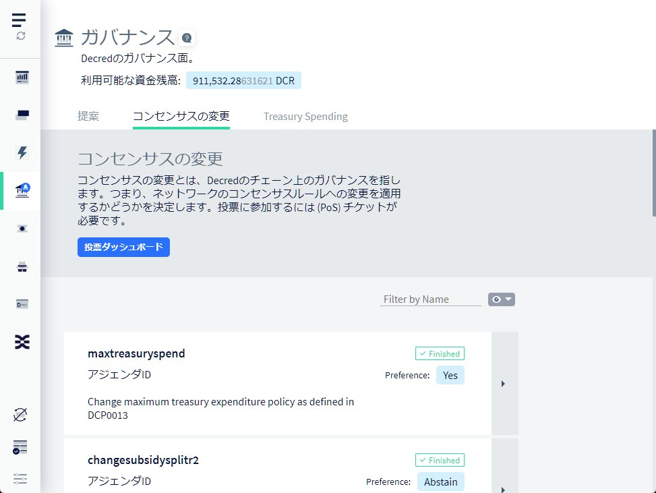Screen dimensions: 656x493
Task: Click the 投票ダッシュボード button
Action: click(123, 247)
